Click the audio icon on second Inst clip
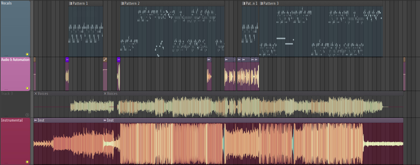This screenshot has height=165, width=420. (105, 120)
